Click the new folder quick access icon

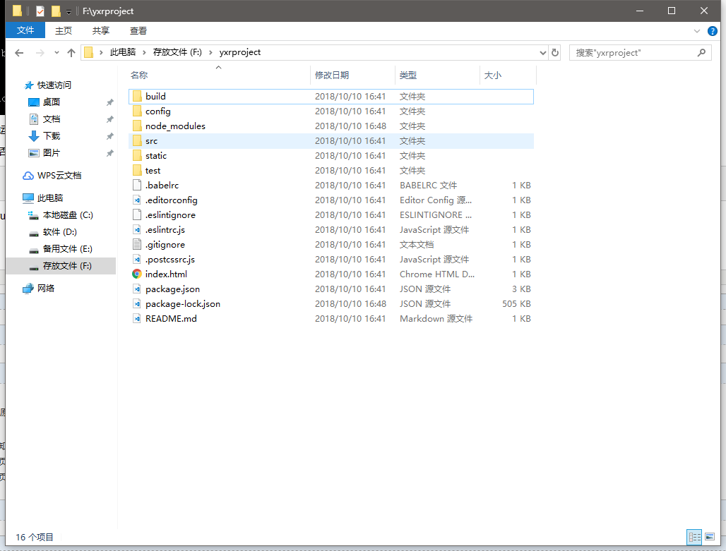[56, 11]
